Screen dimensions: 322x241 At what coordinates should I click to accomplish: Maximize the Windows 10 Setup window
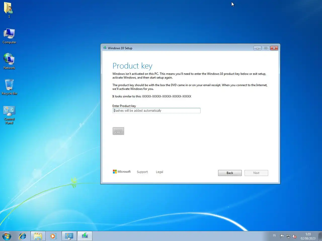[x=266, y=48]
